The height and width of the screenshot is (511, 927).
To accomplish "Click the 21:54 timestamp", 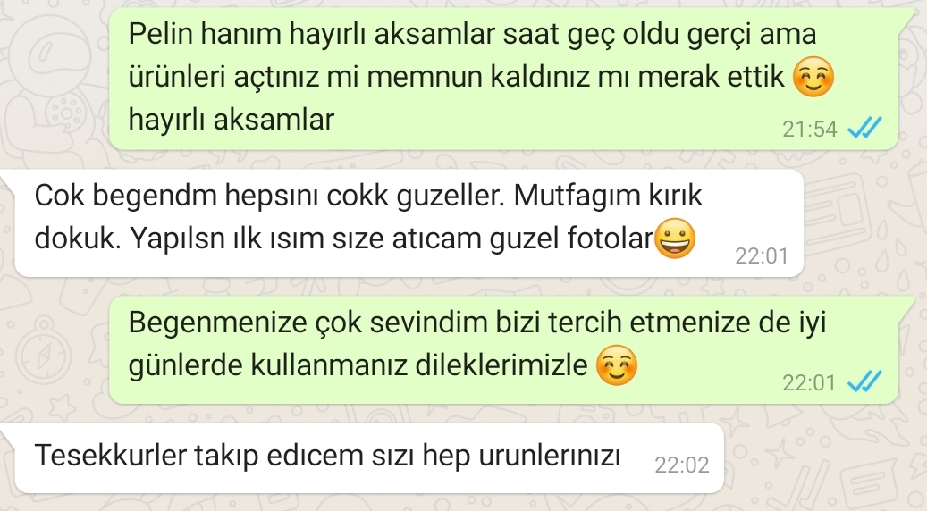I will click(809, 130).
